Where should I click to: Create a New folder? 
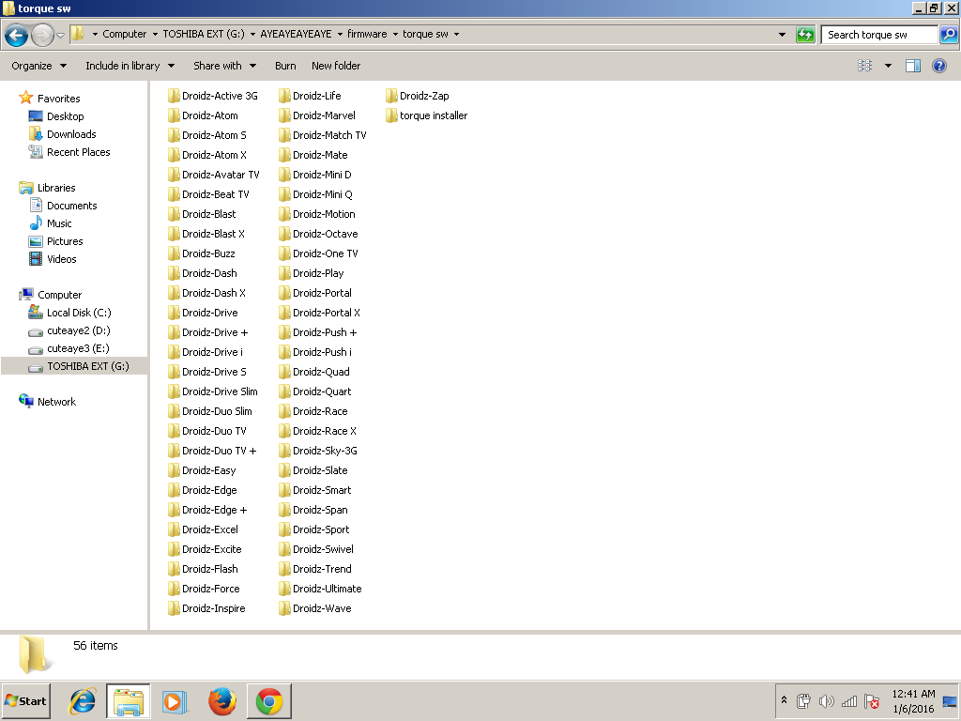(x=336, y=66)
